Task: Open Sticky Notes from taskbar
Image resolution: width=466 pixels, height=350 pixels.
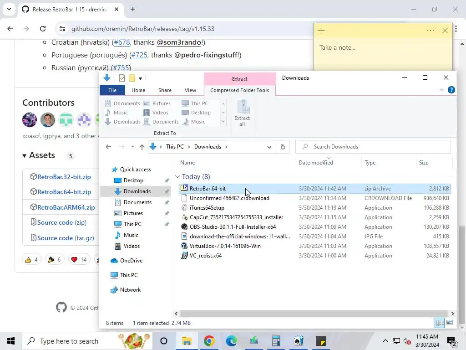Action: coord(321,341)
